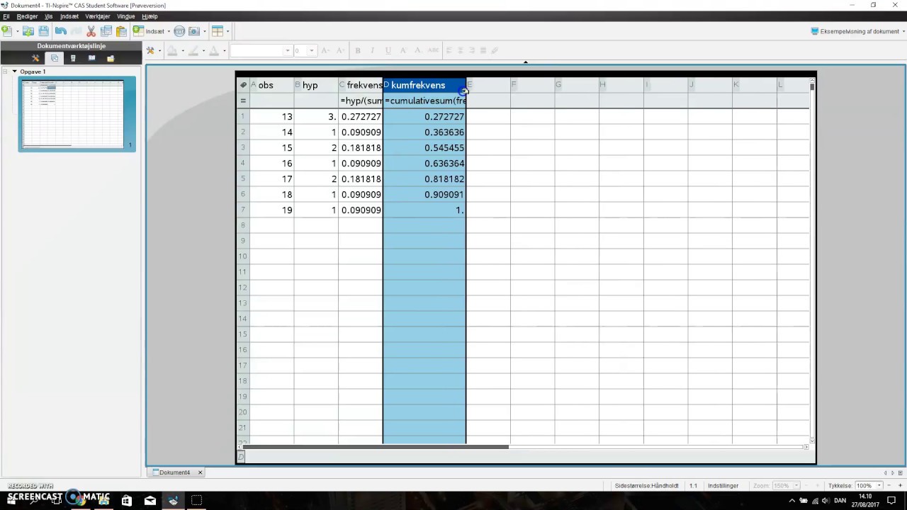Screen dimensions: 907x510
Task: Select column C header frekvens
Action: coord(361,85)
